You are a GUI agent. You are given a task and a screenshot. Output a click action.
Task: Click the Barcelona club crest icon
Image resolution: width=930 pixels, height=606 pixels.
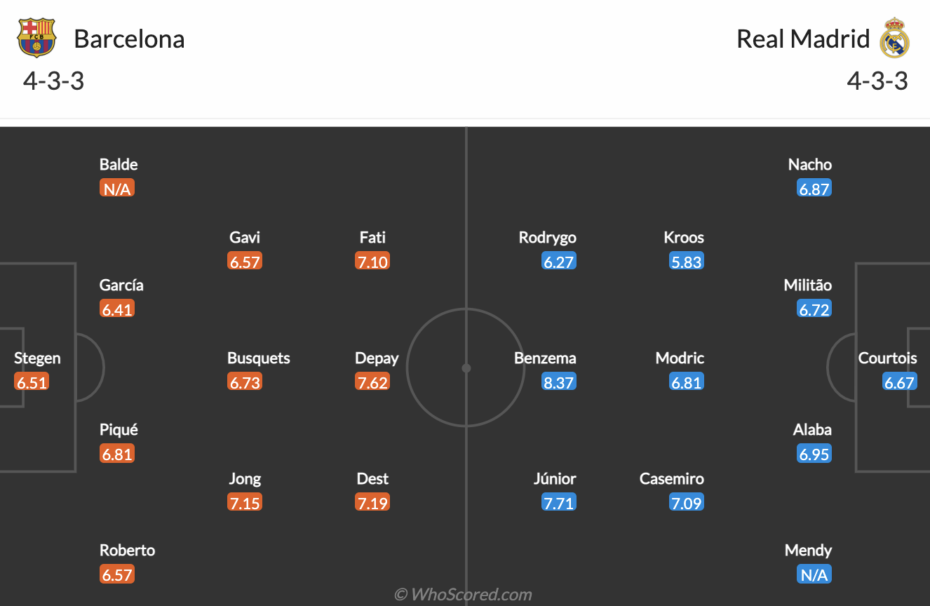click(x=36, y=38)
